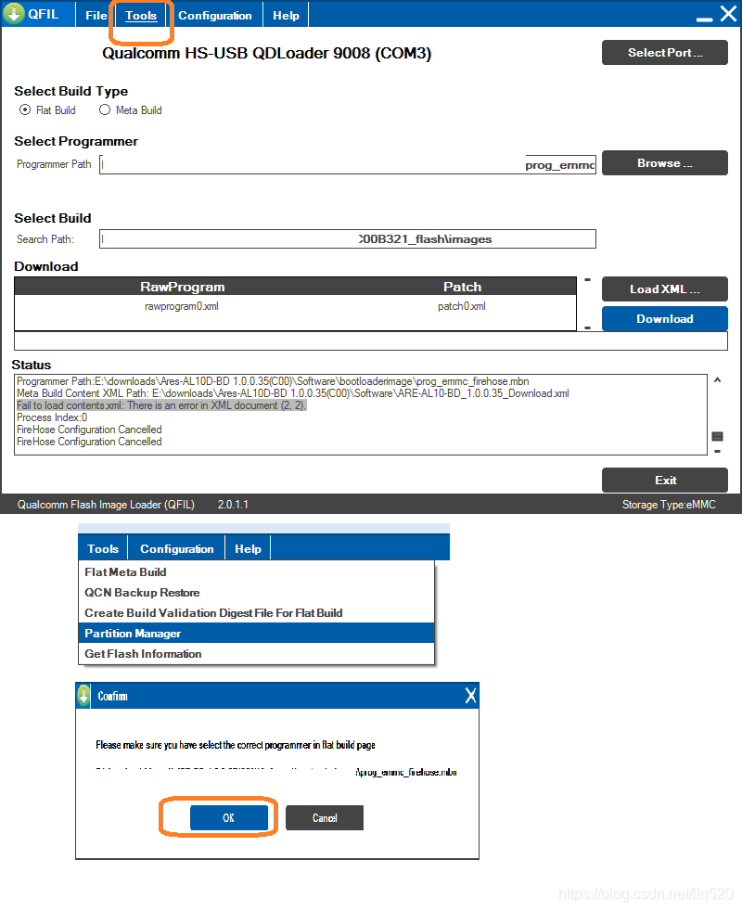Choose Create Build Validation Digest File entry

[256, 613]
